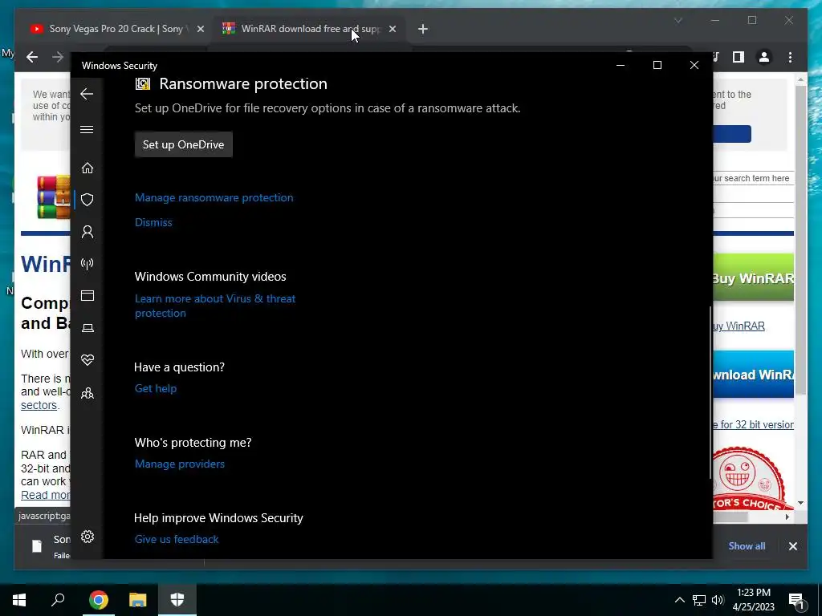Viewport: 822px width, 616px height.
Task: Click the network tray icon
Action: click(699, 600)
